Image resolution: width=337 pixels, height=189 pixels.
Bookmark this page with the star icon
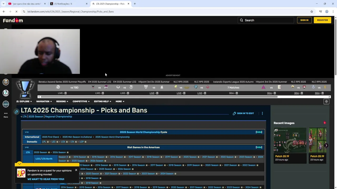pyautogui.click(x=312, y=12)
